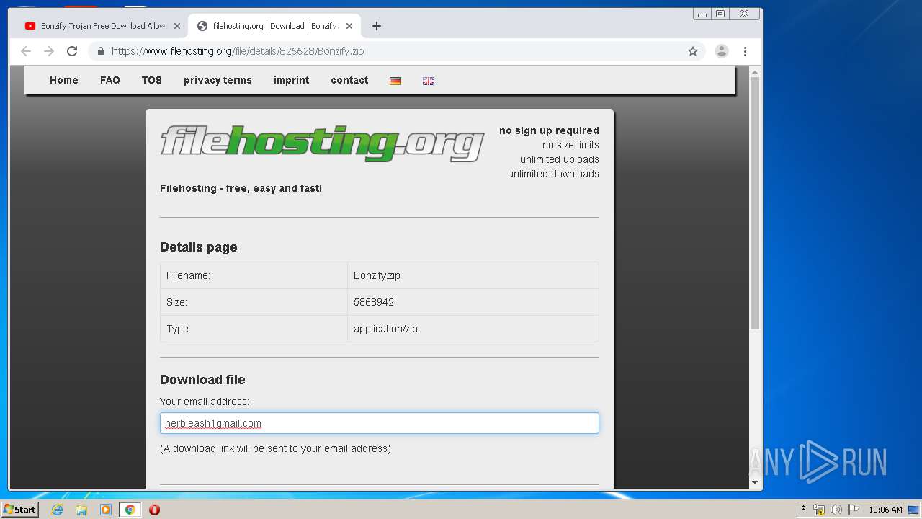Open the imprint page

291,80
